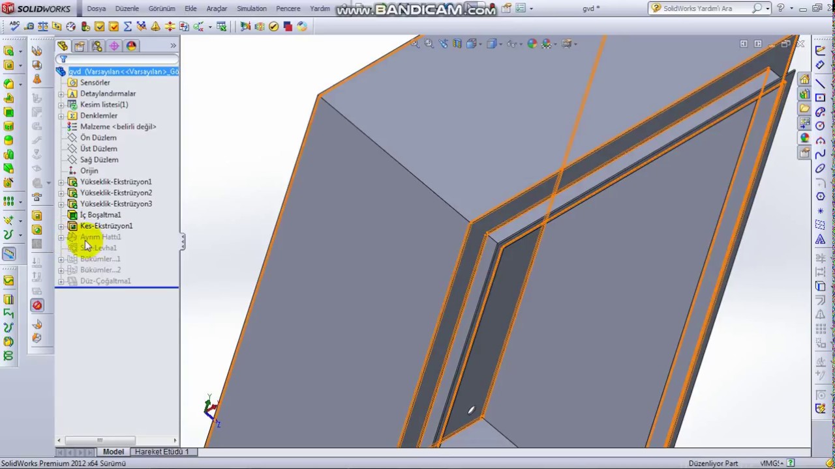835x469 pixels.
Task: Select the Rectangle sketch tool
Action: (x=821, y=98)
